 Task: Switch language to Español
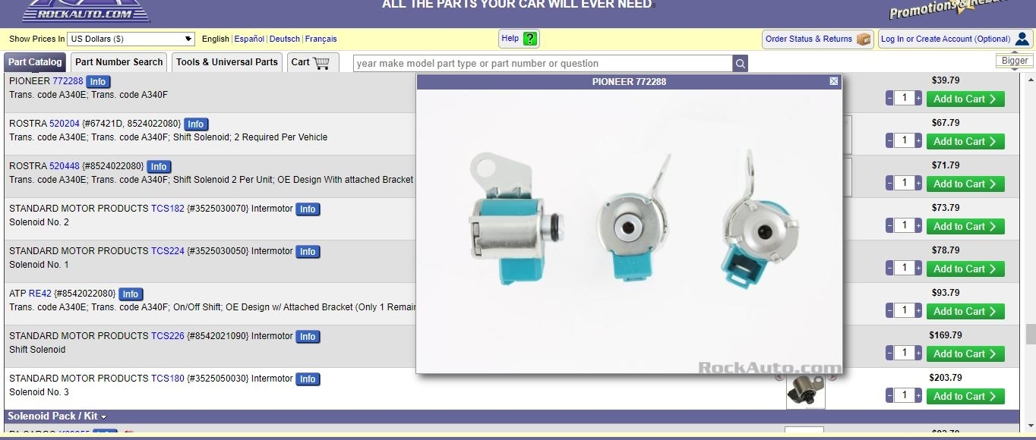[x=249, y=39]
